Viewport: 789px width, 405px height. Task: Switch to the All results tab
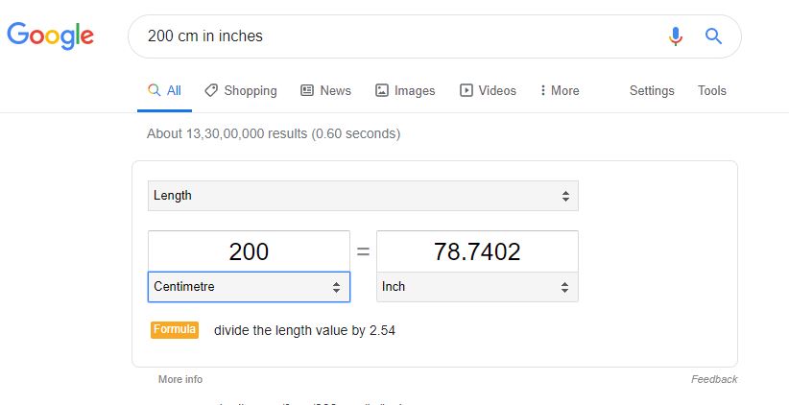pyautogui.click(x=164, y=90)
